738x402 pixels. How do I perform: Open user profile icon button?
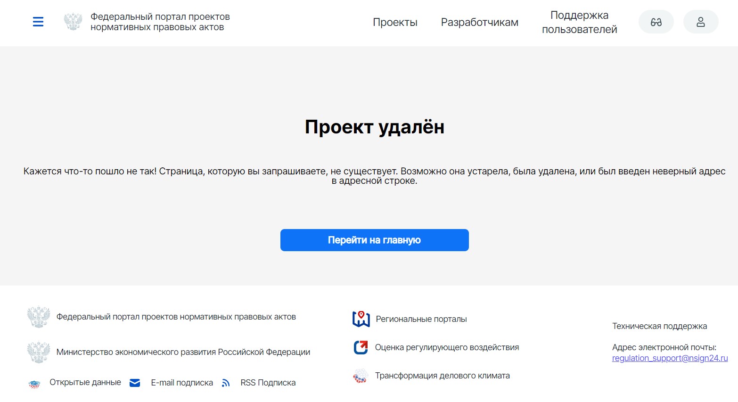pos(700,22)
